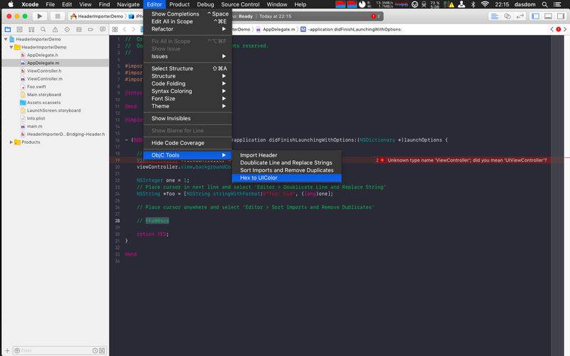Choose Show Completions menu item
Viewport: 570px width, 356px height.
click(x=187, y=14)
